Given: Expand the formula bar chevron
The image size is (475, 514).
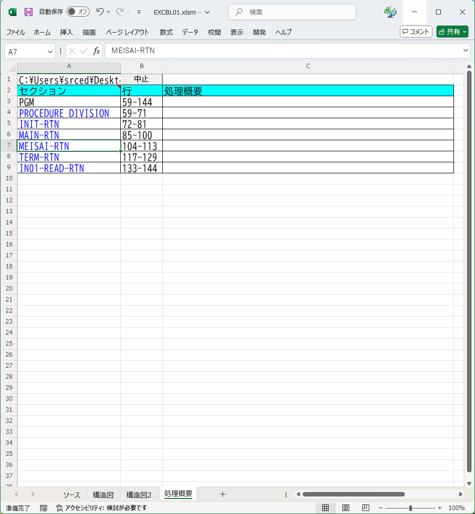Looking at the screenshot, I should (465, 51).
